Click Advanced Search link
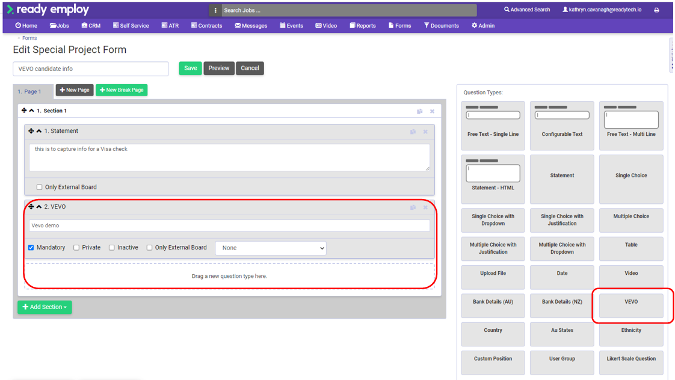The height and width of the screenshot is (380, 675). (x=527, y=10)
